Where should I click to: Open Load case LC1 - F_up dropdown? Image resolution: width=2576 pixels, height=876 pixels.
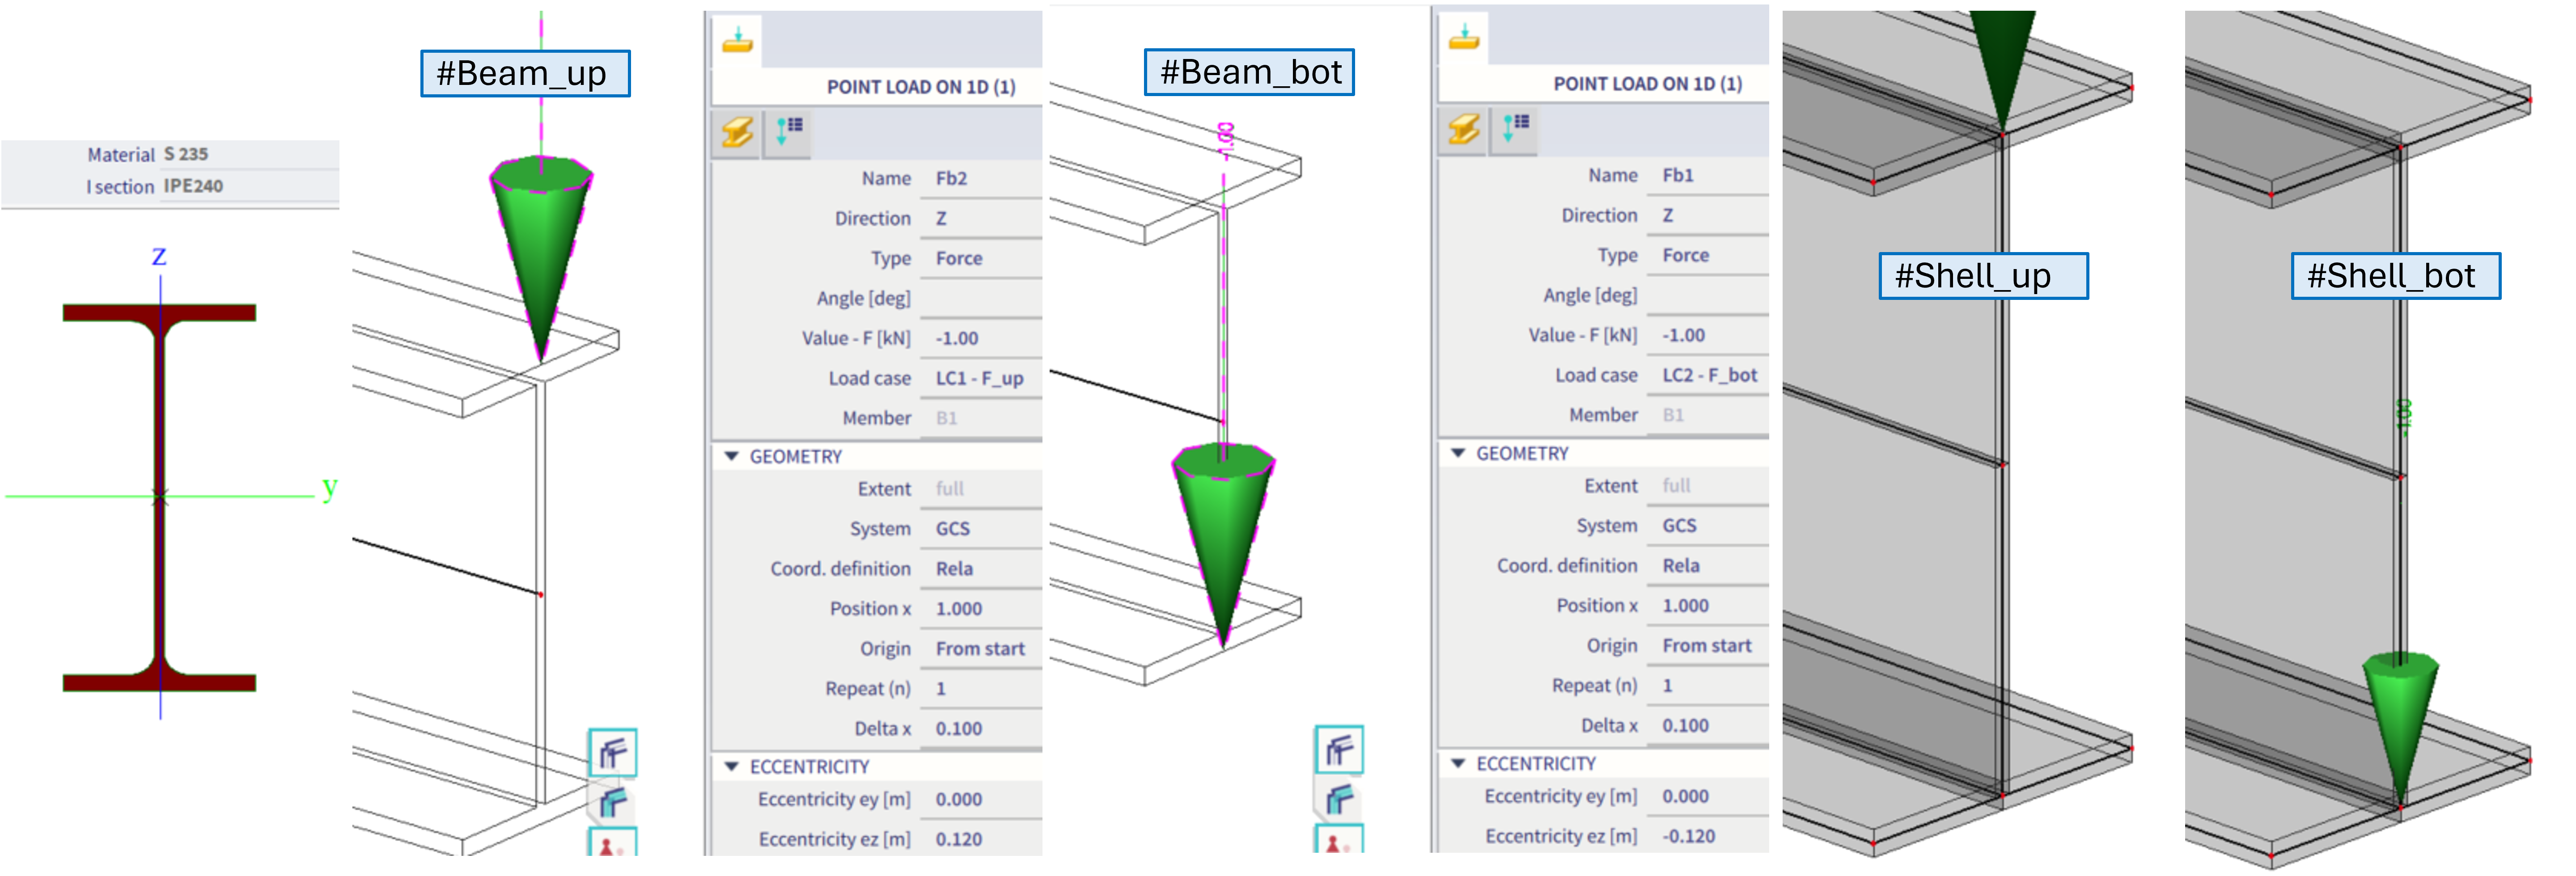(x=979, y=379)
